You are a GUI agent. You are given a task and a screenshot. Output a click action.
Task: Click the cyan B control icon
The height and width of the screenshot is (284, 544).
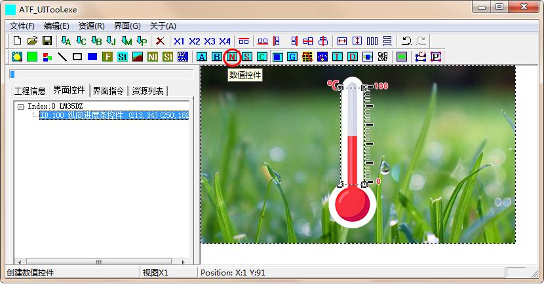pos(217,56)
